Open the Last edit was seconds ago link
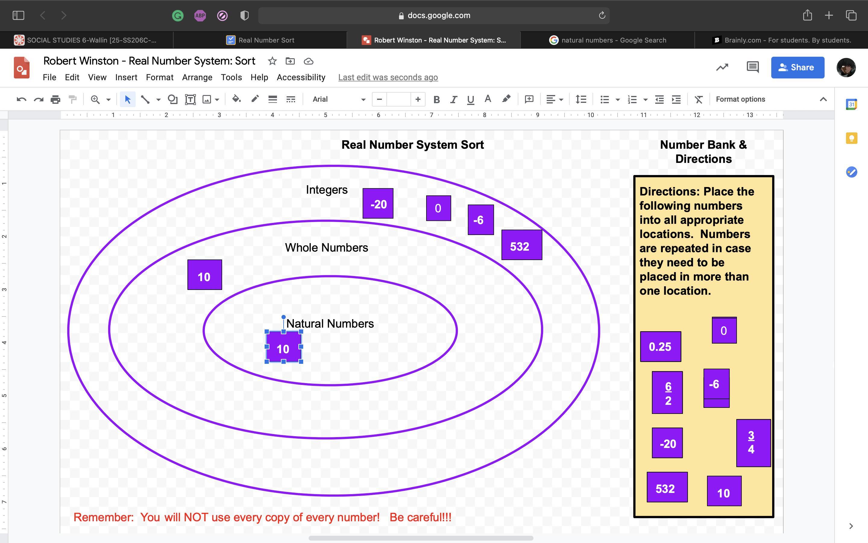The image size is (868, 543). pyautogui.click(x=388, y=77)
